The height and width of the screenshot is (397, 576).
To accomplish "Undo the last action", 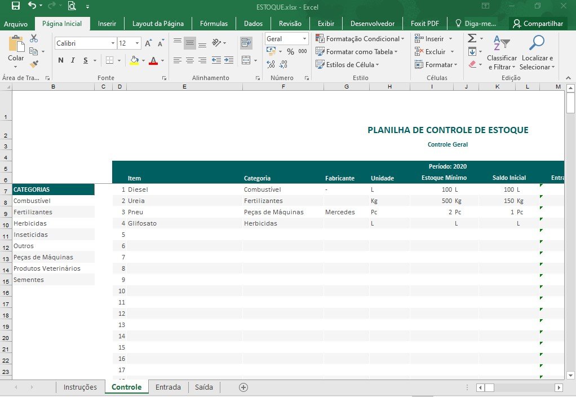I will [x=32, y=6].
